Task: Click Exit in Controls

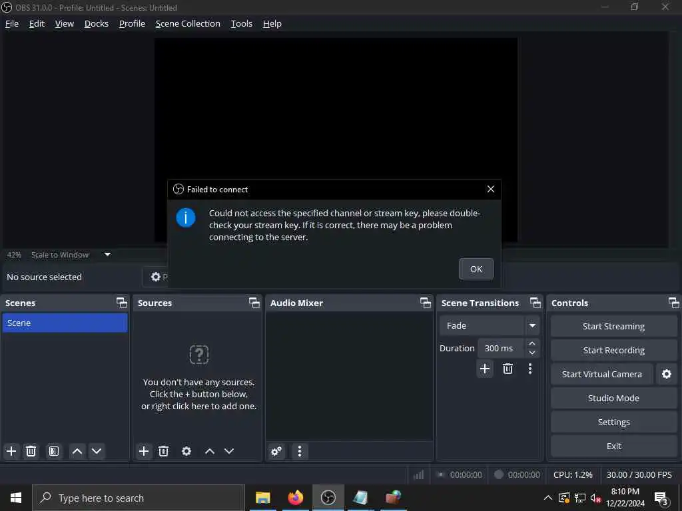Action: (x=613, y=446)
